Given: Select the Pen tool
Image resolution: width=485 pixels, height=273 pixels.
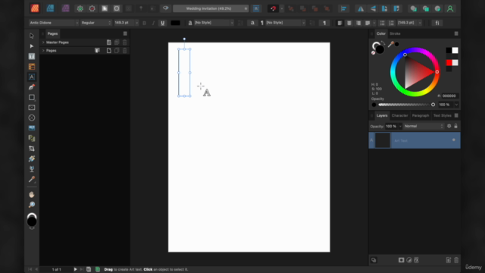Looking at the screenshot, I should [32, 87].
